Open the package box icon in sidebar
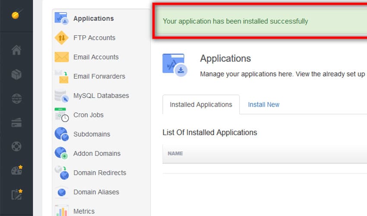 [16, 75]
